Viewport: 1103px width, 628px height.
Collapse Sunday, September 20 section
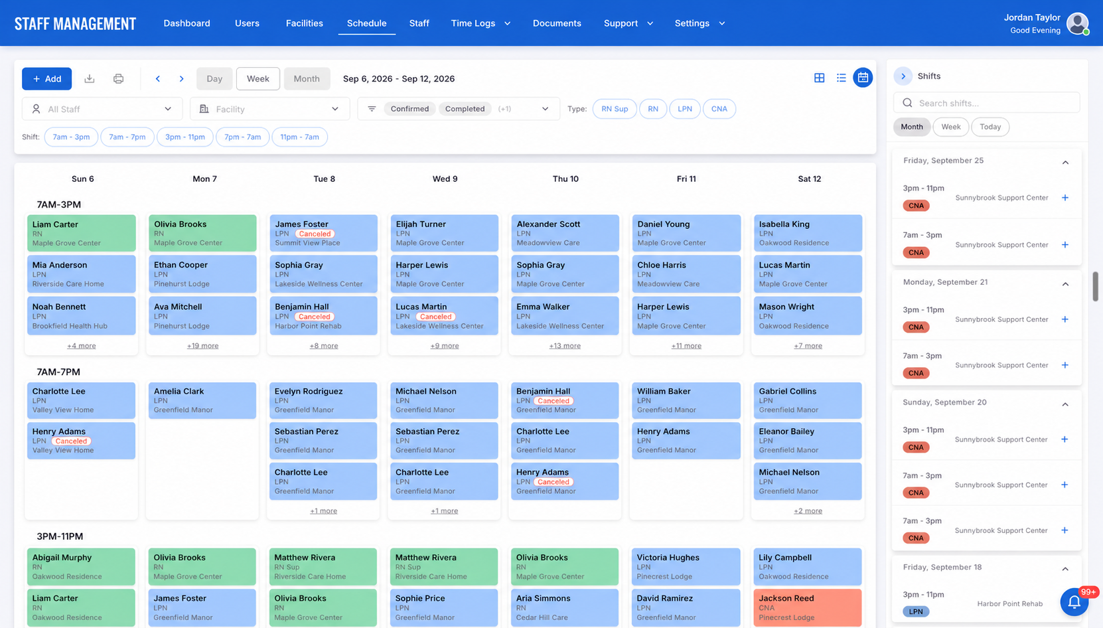pos(1065,404)
